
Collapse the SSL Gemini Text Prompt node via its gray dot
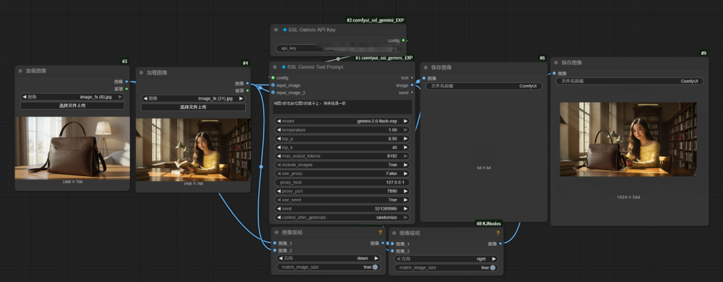pos(276,67)
